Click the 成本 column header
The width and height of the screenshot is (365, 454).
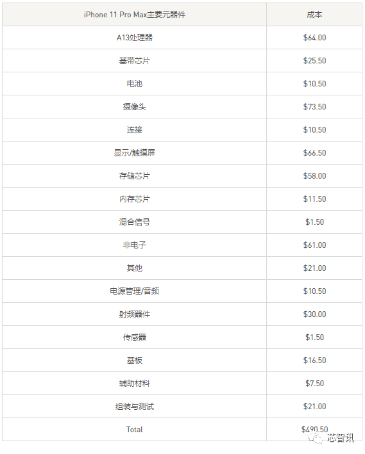click(x=314, y=15)
